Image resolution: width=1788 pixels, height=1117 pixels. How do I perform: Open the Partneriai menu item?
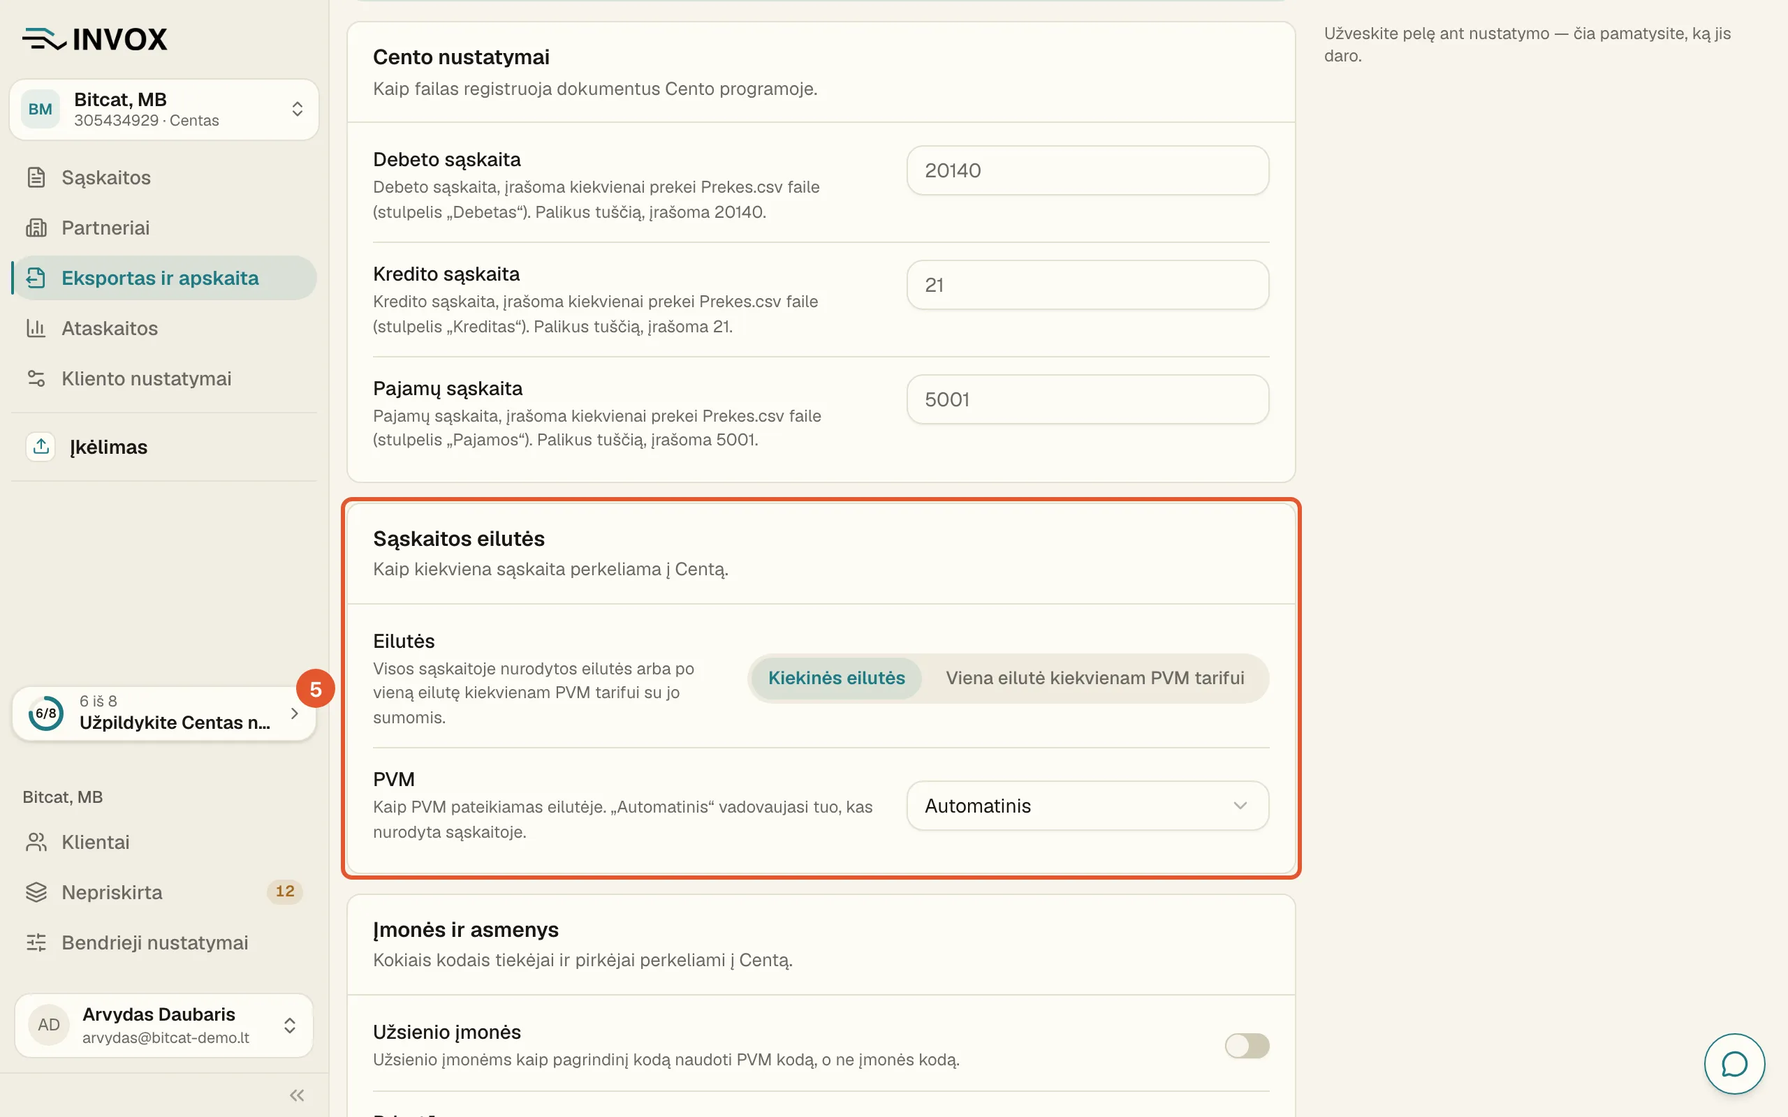coord(164,228)
